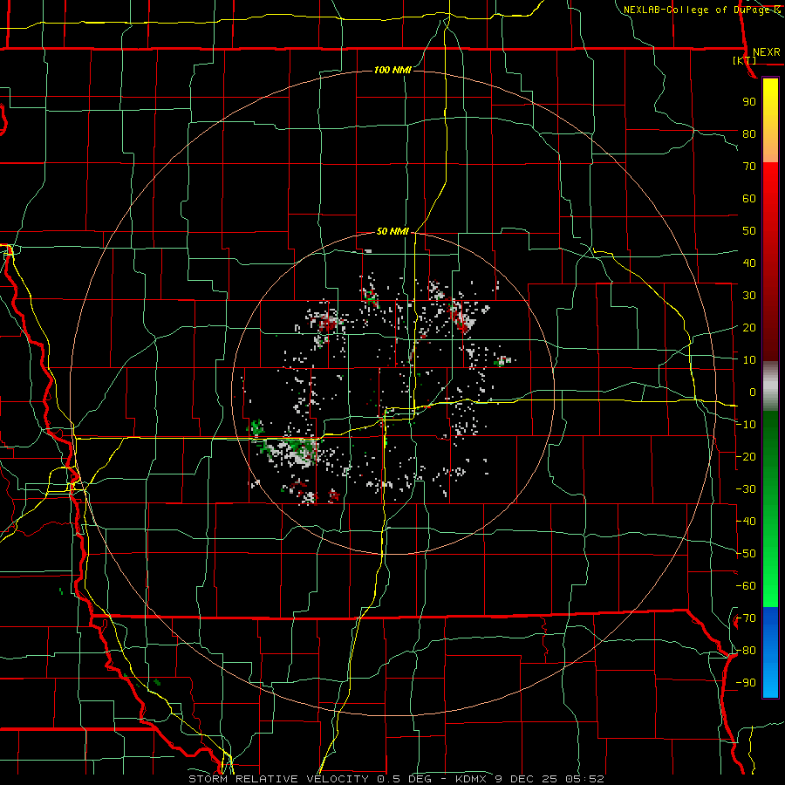Click the 80 knot scale value

click(x=749, y=134)
